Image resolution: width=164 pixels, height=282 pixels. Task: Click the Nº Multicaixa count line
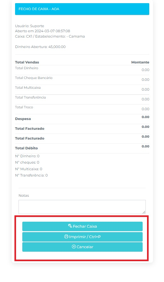pyautogui.click(x=29, y=169)
